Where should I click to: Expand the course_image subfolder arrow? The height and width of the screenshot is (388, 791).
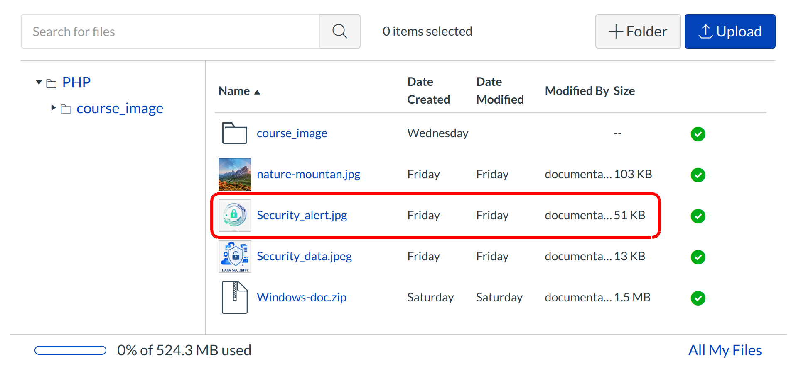53,108
